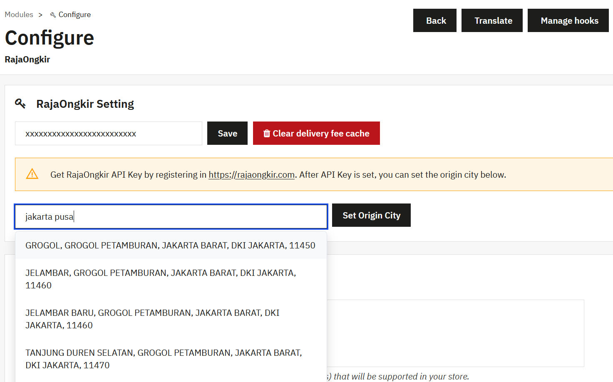Click the key icon beside RajaOngkir Setting

coord(20,103)
